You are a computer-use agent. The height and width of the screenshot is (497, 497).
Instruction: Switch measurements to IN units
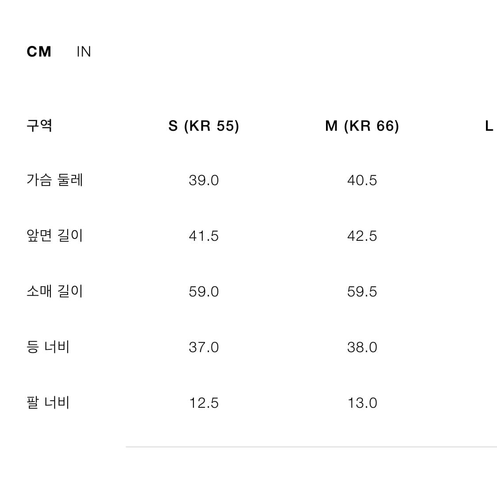(83, 51)
